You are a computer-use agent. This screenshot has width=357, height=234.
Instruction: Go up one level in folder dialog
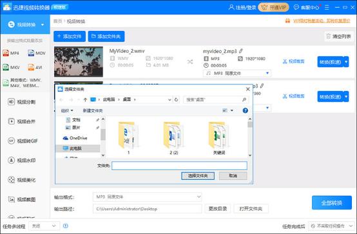[x=85, y=99]
